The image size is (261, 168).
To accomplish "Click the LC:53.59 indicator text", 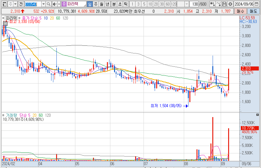I will tap(247, 18).
